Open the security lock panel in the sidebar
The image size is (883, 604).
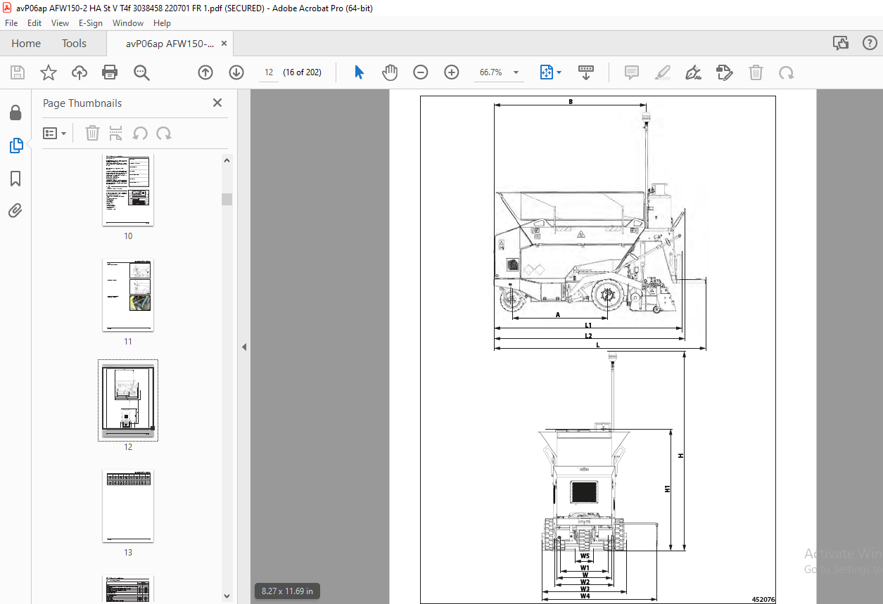click(x=15, y=113)
